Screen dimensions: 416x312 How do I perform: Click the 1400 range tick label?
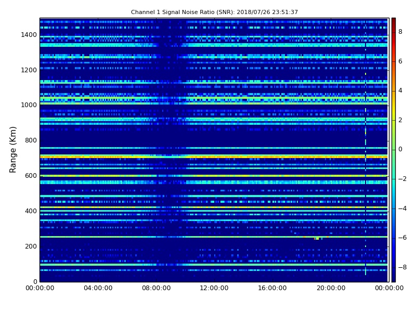pyautogui.click(x=29, y=35)
